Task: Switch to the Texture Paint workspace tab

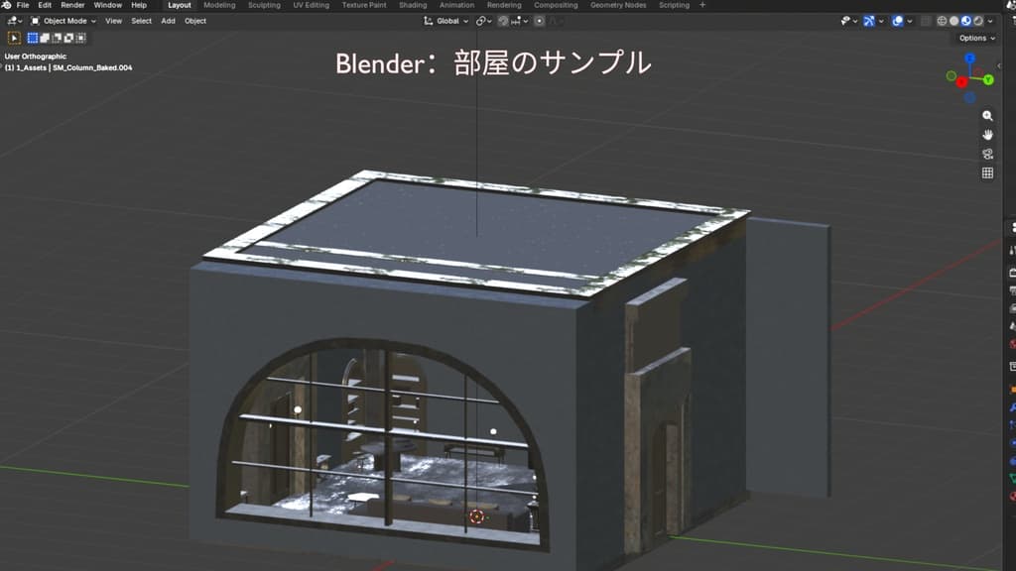Action: (x=364, y=5)
